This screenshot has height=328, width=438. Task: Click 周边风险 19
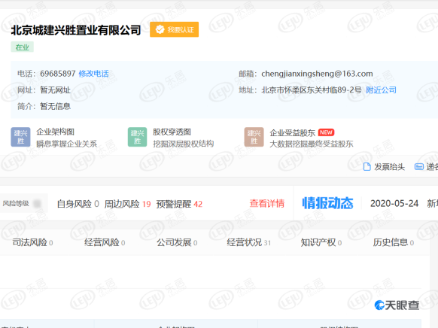click(x=127, y=204)
